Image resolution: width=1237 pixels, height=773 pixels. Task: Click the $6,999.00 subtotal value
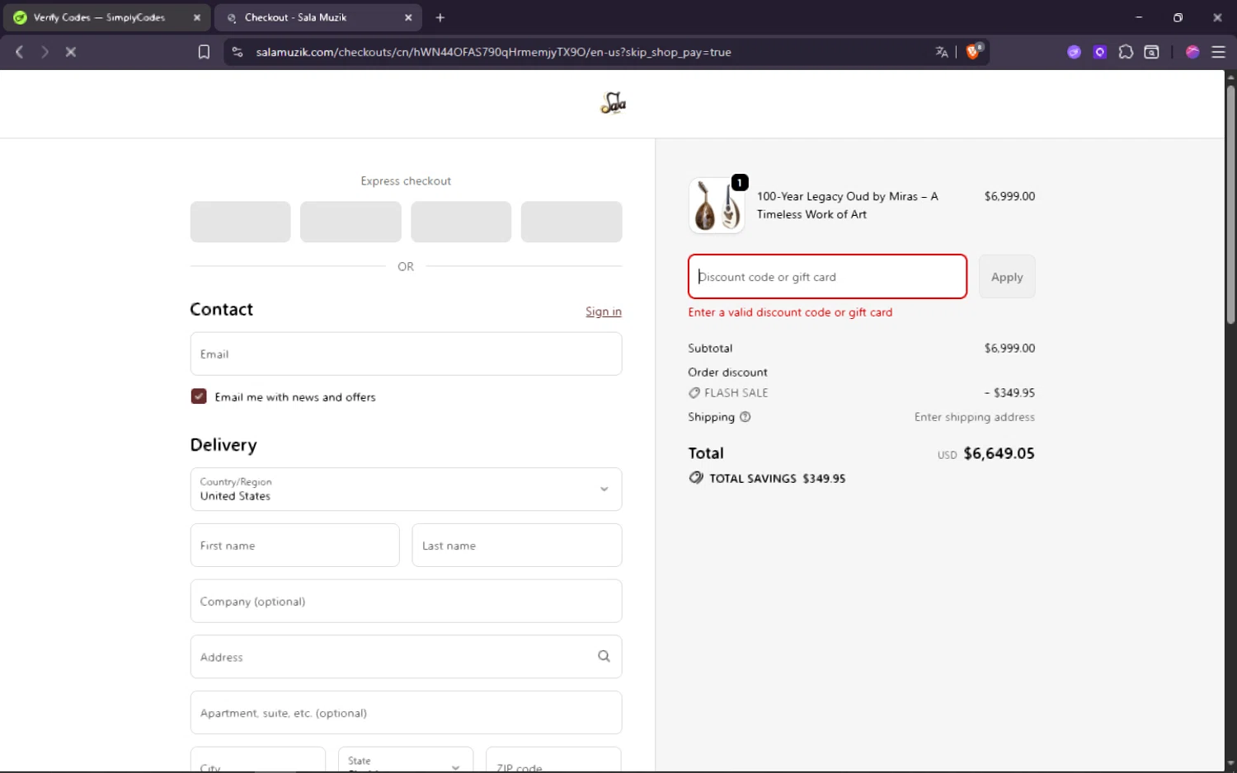coord(1009,349)
